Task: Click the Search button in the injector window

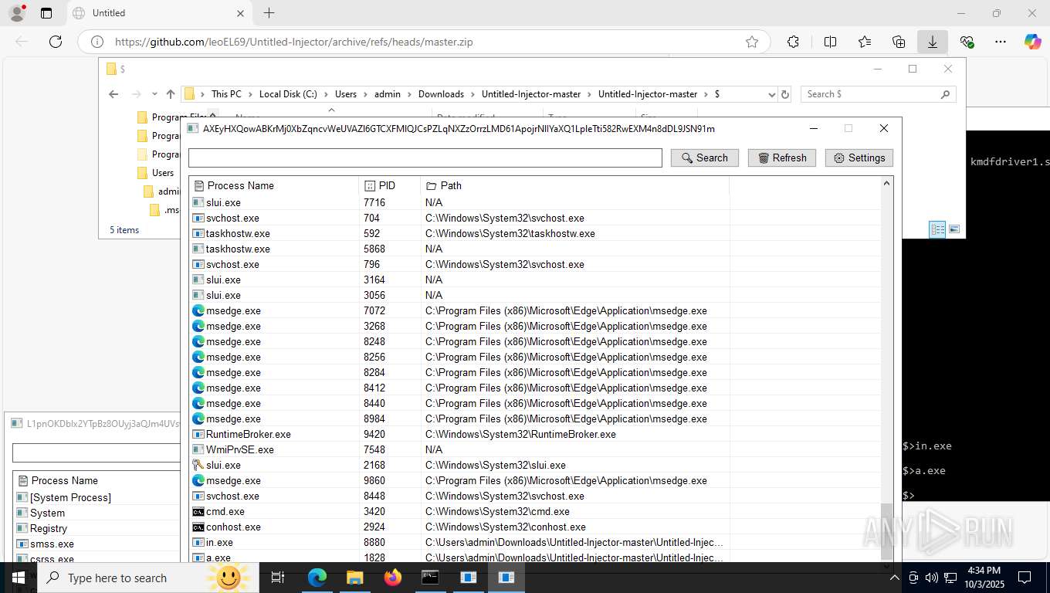Action: (x=704, y=158)
